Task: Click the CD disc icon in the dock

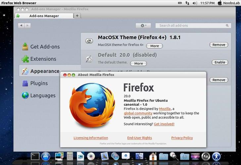Action: click(91, 156)
